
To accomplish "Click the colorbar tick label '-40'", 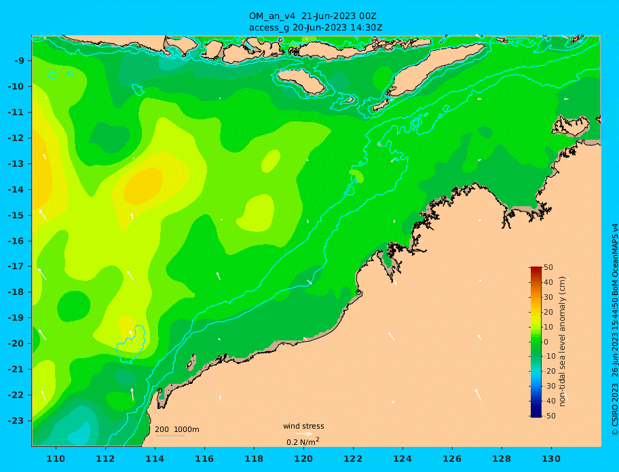I will pos(548,401).
